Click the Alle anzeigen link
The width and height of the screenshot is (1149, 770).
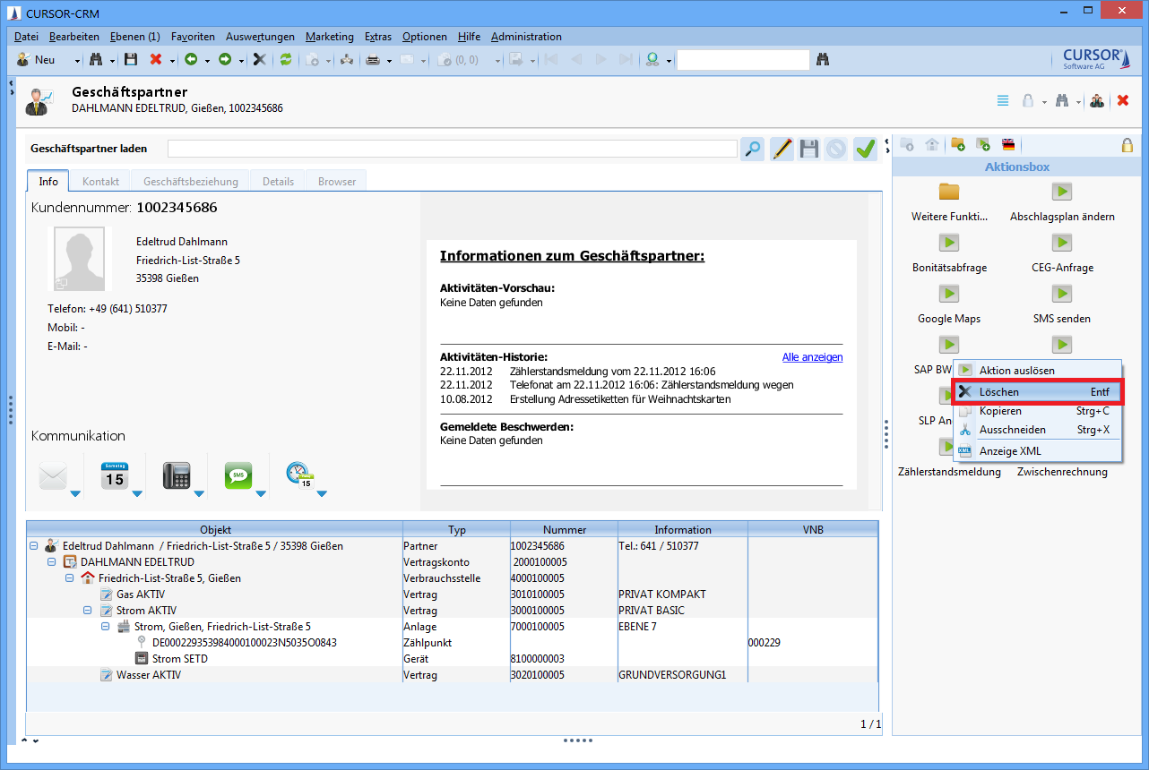812,357
